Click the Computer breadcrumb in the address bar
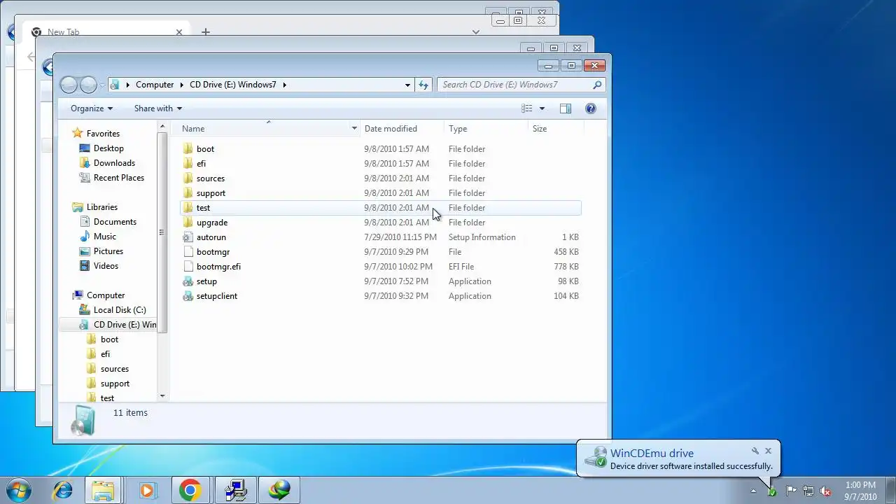 [155, 85]
